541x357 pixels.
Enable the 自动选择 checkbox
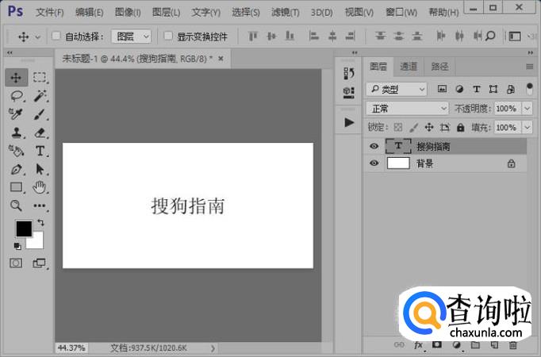pos(56,36)
